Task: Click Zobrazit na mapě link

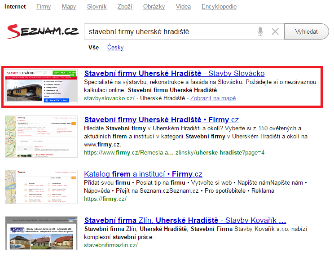Action: coord(213,98)
